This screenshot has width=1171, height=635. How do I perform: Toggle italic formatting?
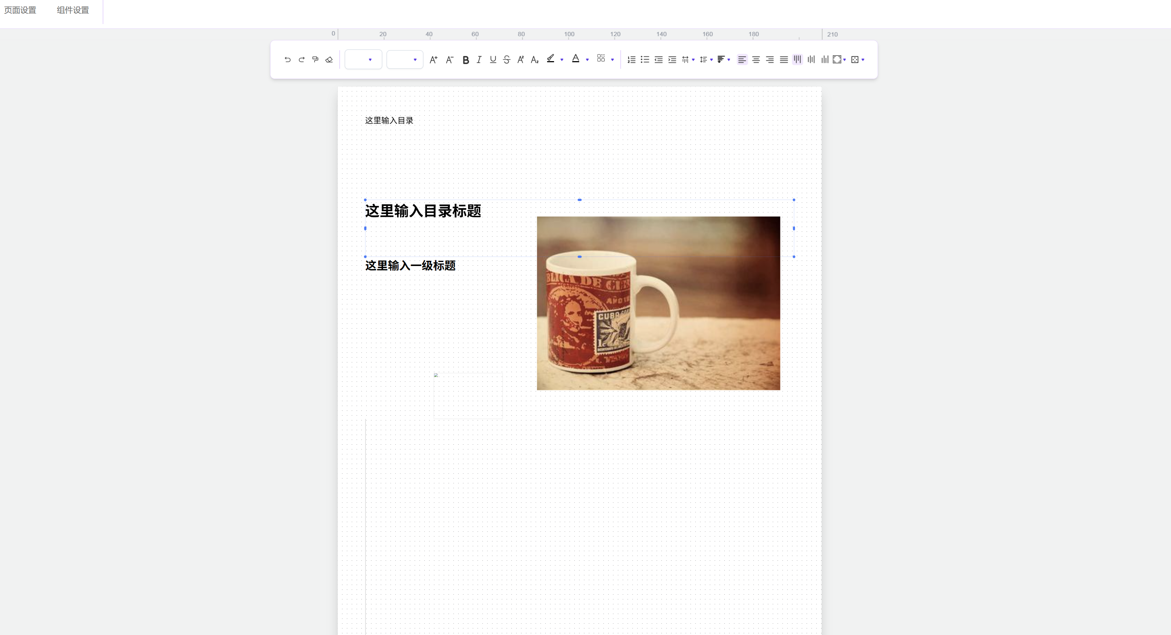tap(478, 60)
